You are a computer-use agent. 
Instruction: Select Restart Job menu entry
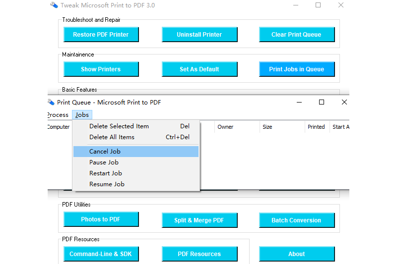pyautogui.click(x=136, y=173)
